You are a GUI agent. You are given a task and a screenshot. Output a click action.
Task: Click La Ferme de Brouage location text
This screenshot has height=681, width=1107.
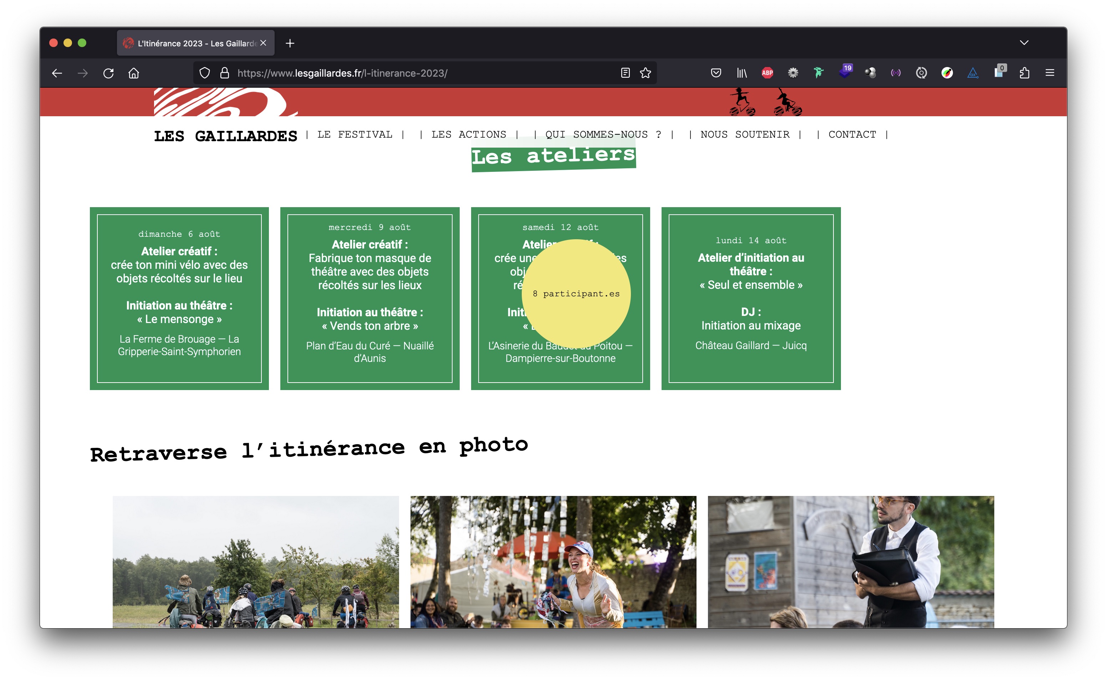179,345
